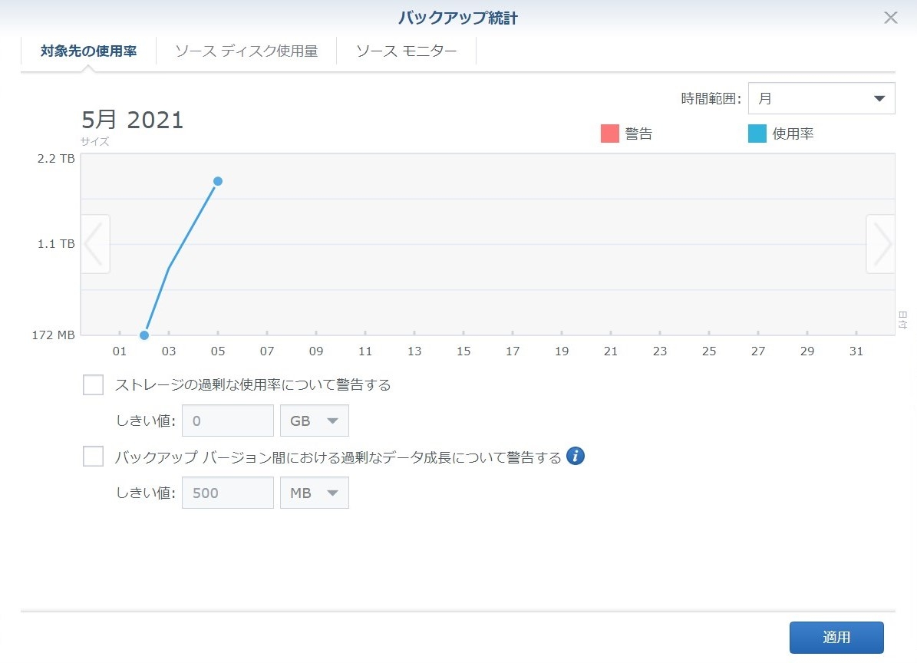Open the 時間範囲 dropdown showing 月
Screen dimensions: 917x663
(821, 98)
